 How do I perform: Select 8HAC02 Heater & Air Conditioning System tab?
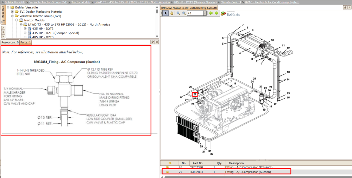click(x=189, y=8)
